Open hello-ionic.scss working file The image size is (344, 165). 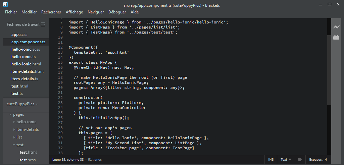(26, 49)
